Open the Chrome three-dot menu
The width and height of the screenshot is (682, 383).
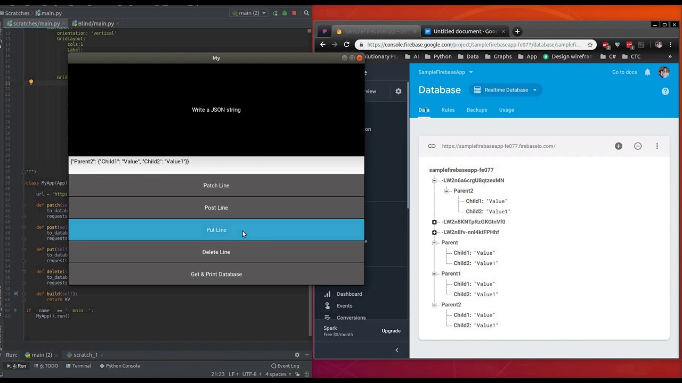click(672, 45)
